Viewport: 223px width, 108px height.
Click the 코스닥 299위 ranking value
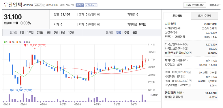click(209, 28)
